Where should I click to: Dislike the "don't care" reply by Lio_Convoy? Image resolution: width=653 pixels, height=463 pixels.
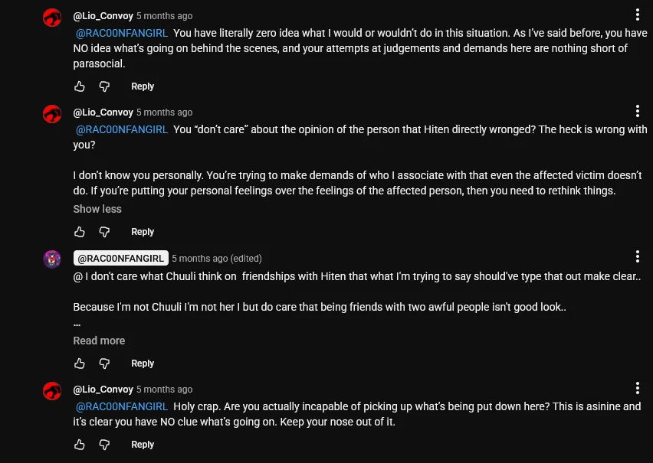coord(105,232)
